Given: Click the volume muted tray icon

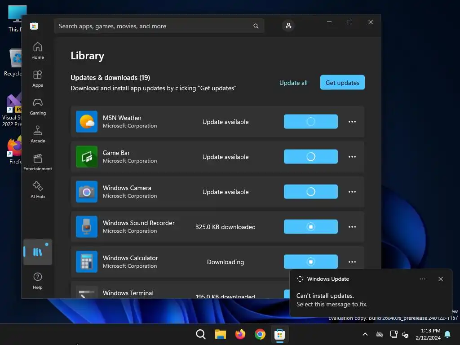Looking at the screenshot, I should click(x=405, y=334).
